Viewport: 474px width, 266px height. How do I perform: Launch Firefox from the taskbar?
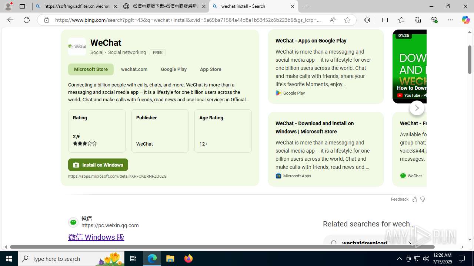[188, 259]
